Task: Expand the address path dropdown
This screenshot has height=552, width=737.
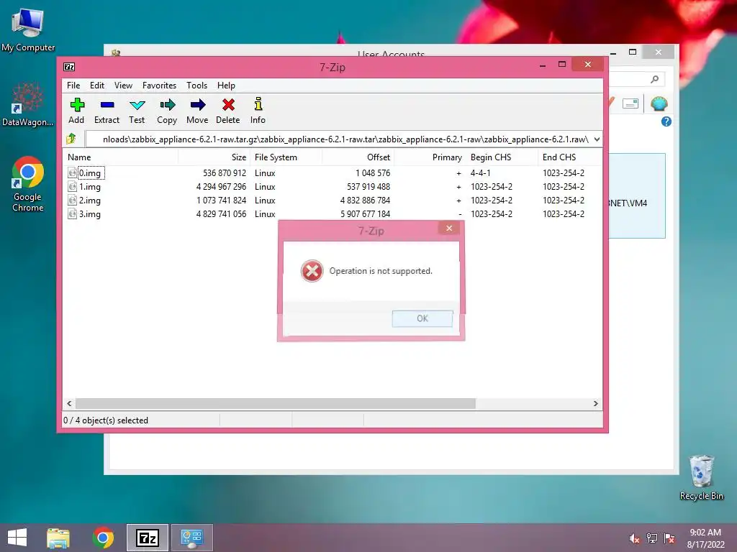Action: click(597, 139)
